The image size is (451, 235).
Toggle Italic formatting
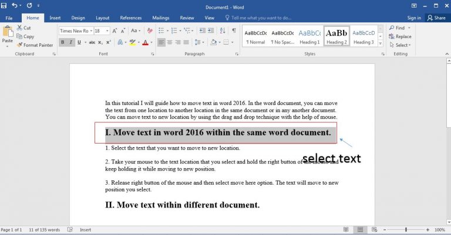[x=70, y=42]
